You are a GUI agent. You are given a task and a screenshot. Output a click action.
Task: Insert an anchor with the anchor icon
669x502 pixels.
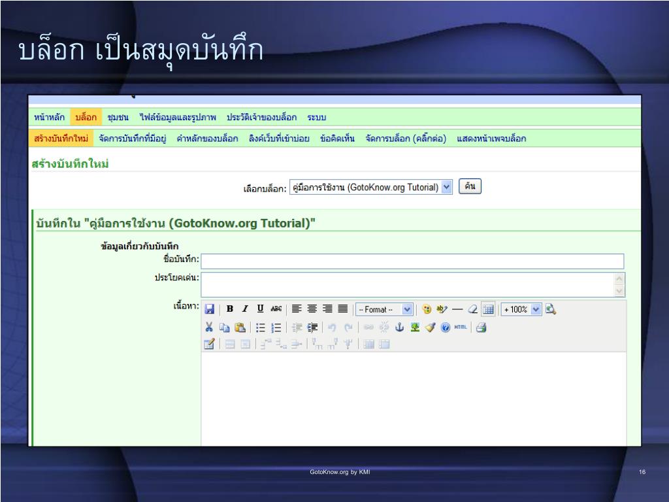pyautogui.click(x=399, y=327)
